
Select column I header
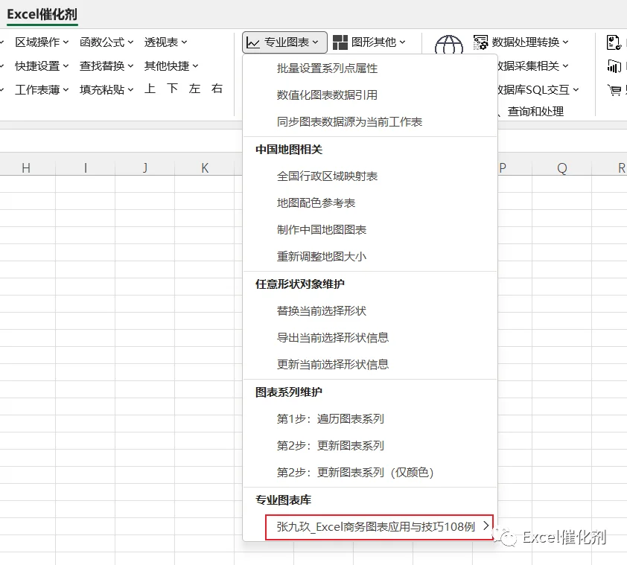coord(86,168)
